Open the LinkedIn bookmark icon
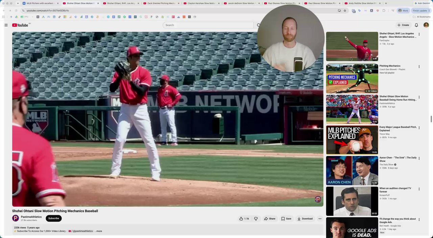Image resolution: width=433 pixels, height=238 pixels. [54, 17]
